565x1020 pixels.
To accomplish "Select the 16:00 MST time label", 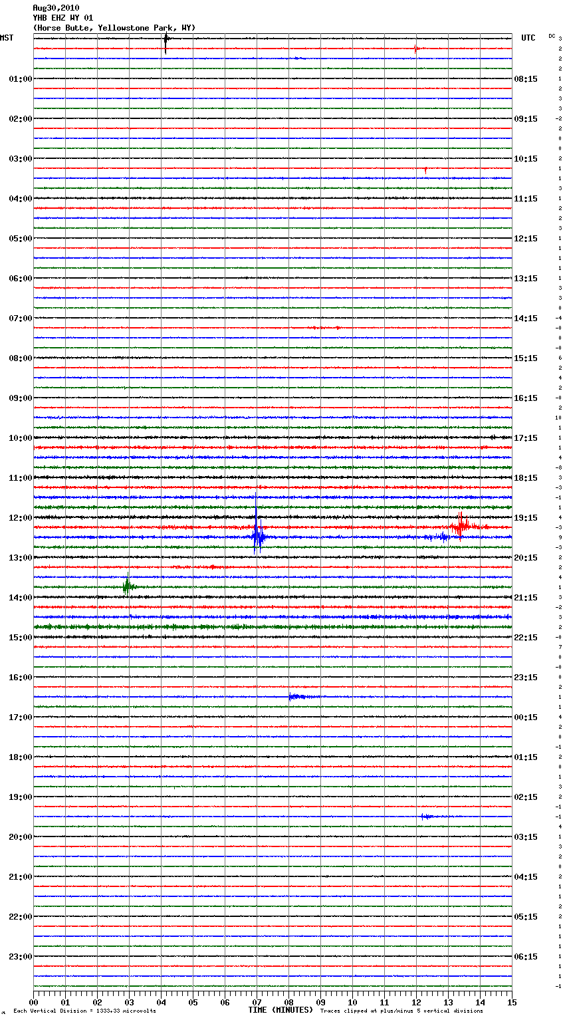I will (21, 678).
